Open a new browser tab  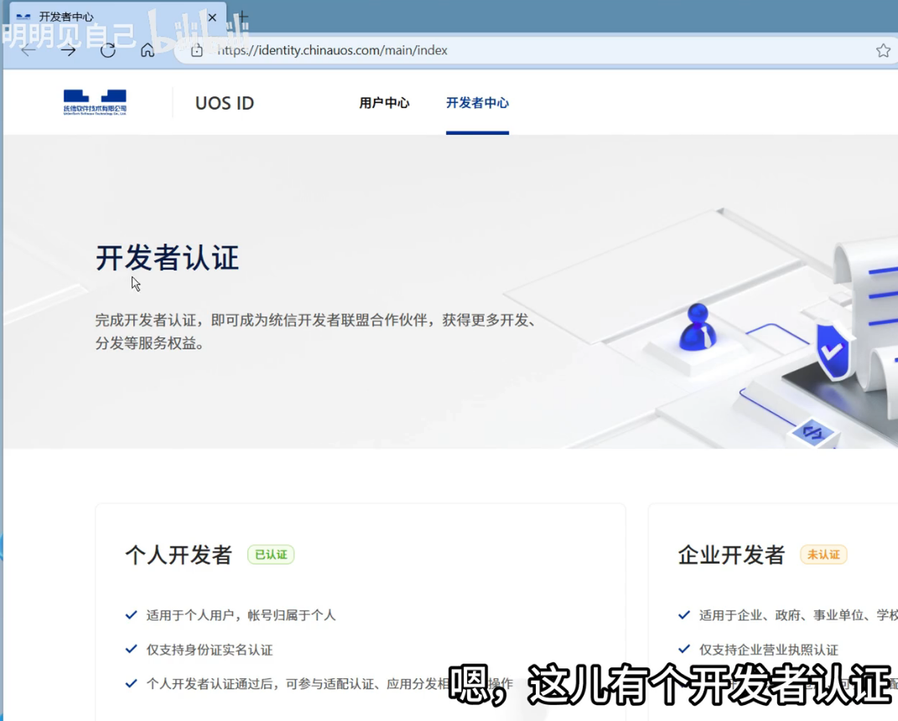pyautogui.click(x=243, y=17)
